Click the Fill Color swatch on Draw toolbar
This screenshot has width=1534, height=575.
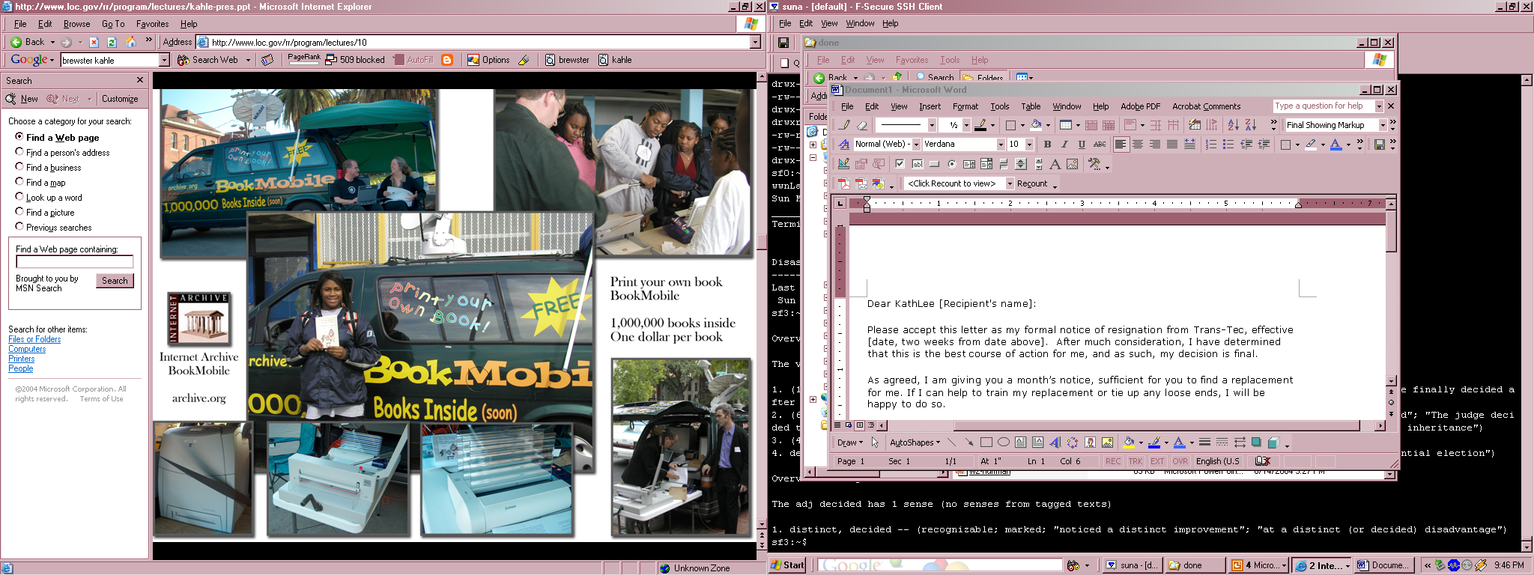pos(1128,442)
